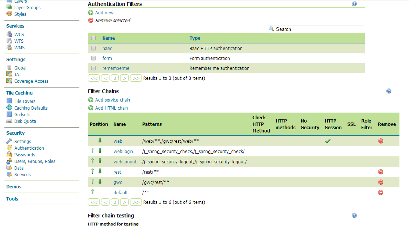The height and width of the screenshot is (227, 409).
Task: Open the default chain link
Action: tap(121, 192)
